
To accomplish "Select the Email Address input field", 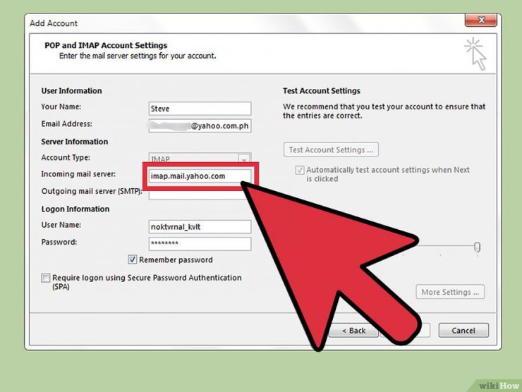I will pyautogui.click(x=200, y=127).
